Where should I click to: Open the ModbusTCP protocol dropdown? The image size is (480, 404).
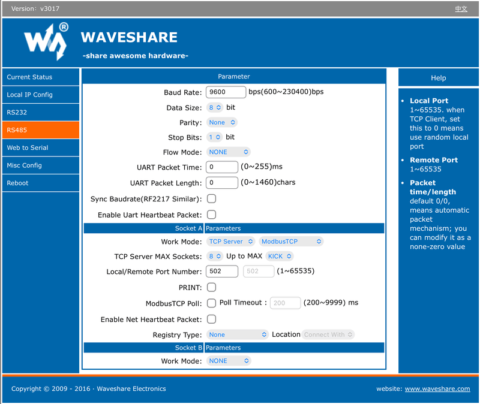click(291, 242)
